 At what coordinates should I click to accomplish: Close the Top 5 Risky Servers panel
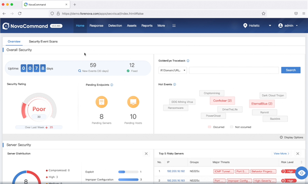tap(298, 154)
